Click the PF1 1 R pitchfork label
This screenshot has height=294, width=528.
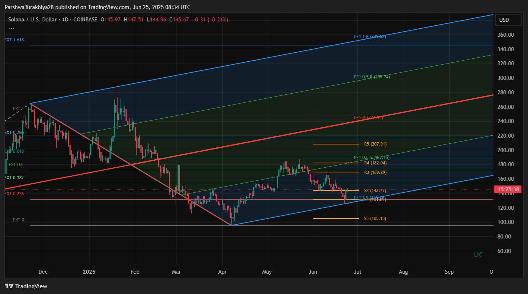[370, 37]
